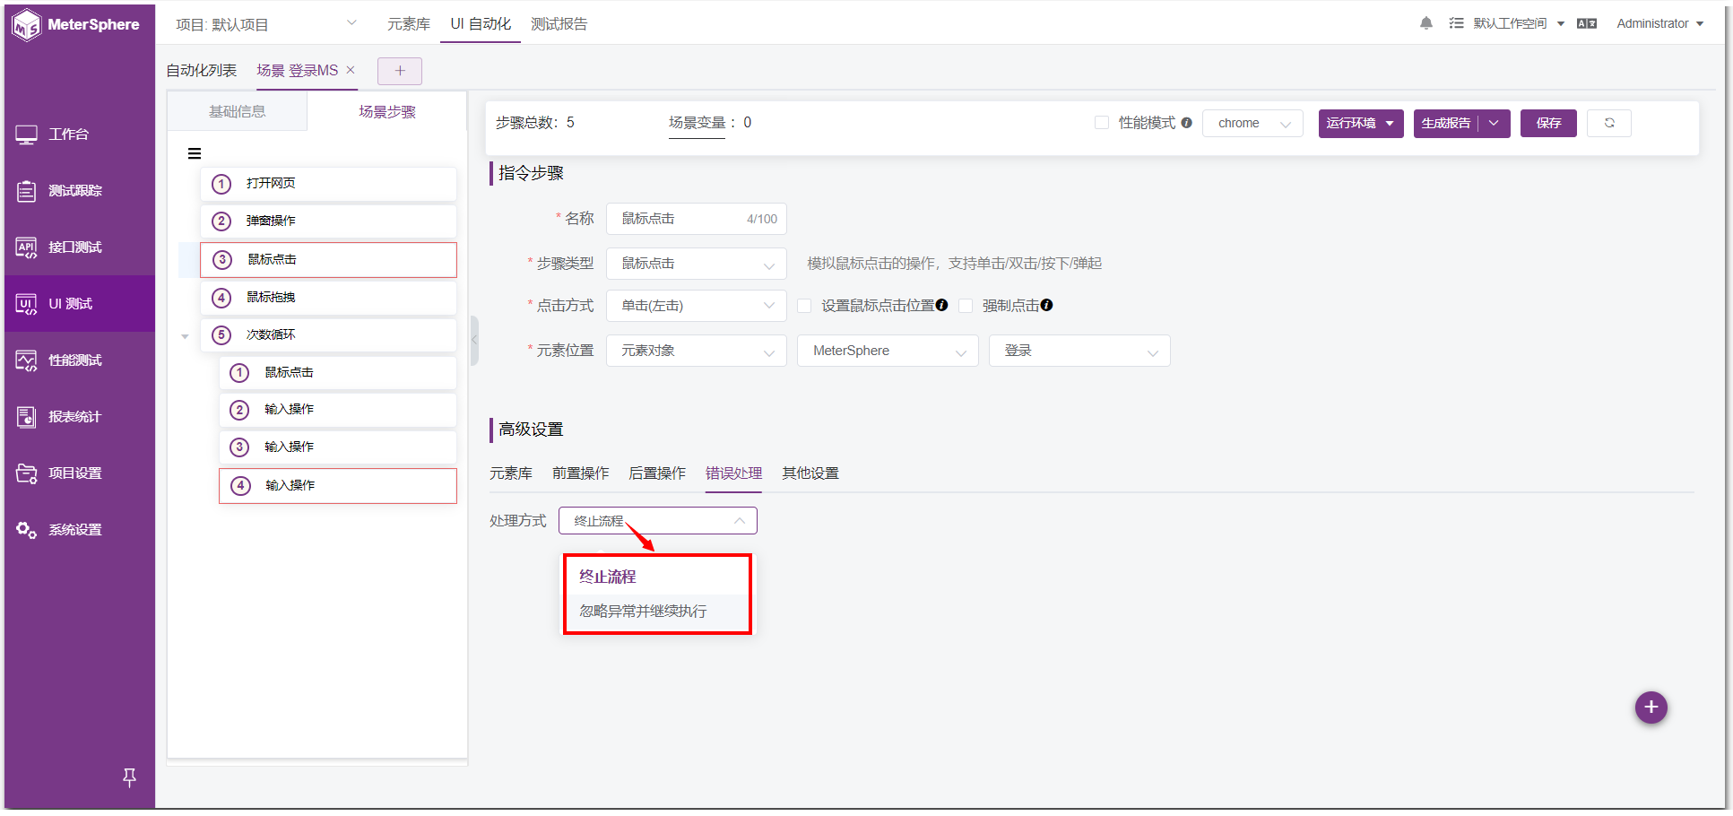Click the 强制点击 info icon
This screenshot has width=1733, height=816.
1046,305
